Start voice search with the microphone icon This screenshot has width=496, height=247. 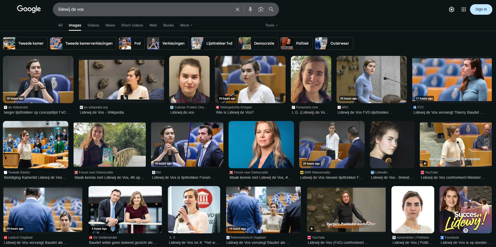coord(250,9)
